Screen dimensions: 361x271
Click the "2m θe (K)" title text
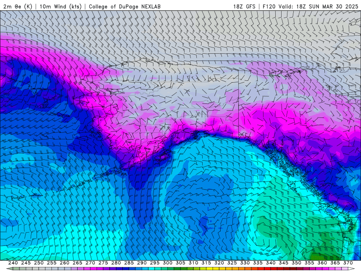click(x=18, y=6)
